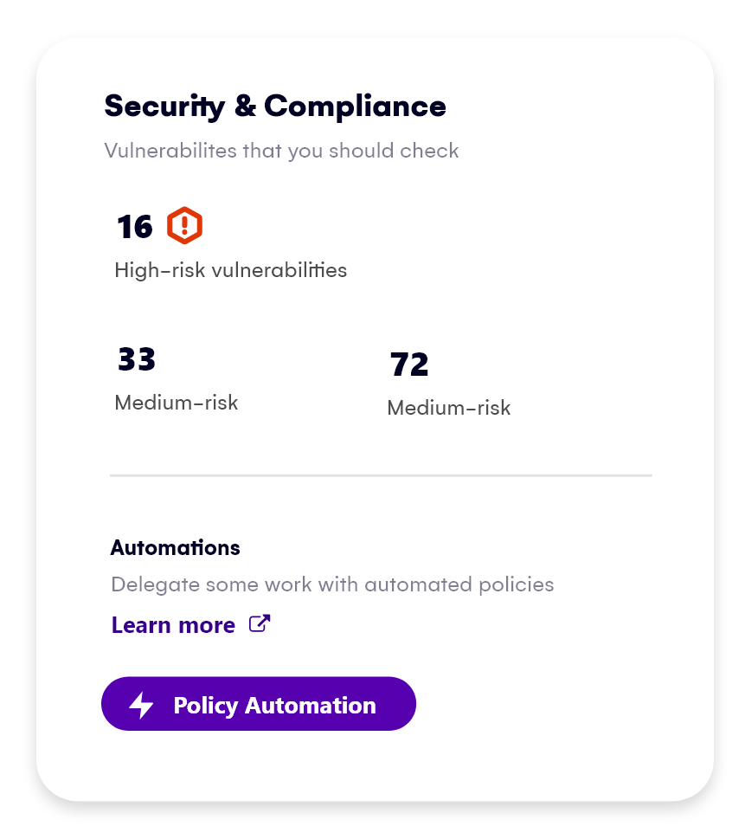Click the 33 count number
Screen dimensions: 745x839
pos(136,359)
